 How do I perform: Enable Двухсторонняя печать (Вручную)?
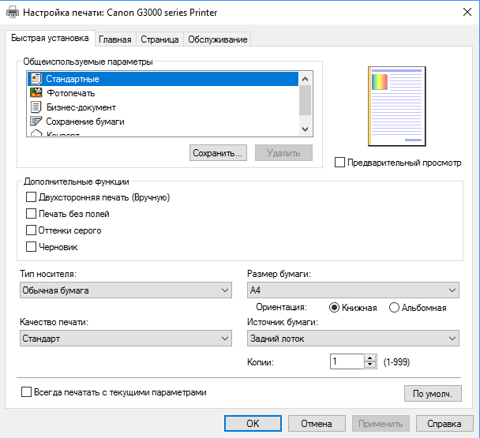(32, 197)
